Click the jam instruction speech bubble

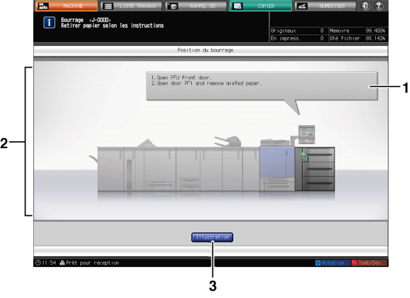pyautogui.click(x=262, y=86)
